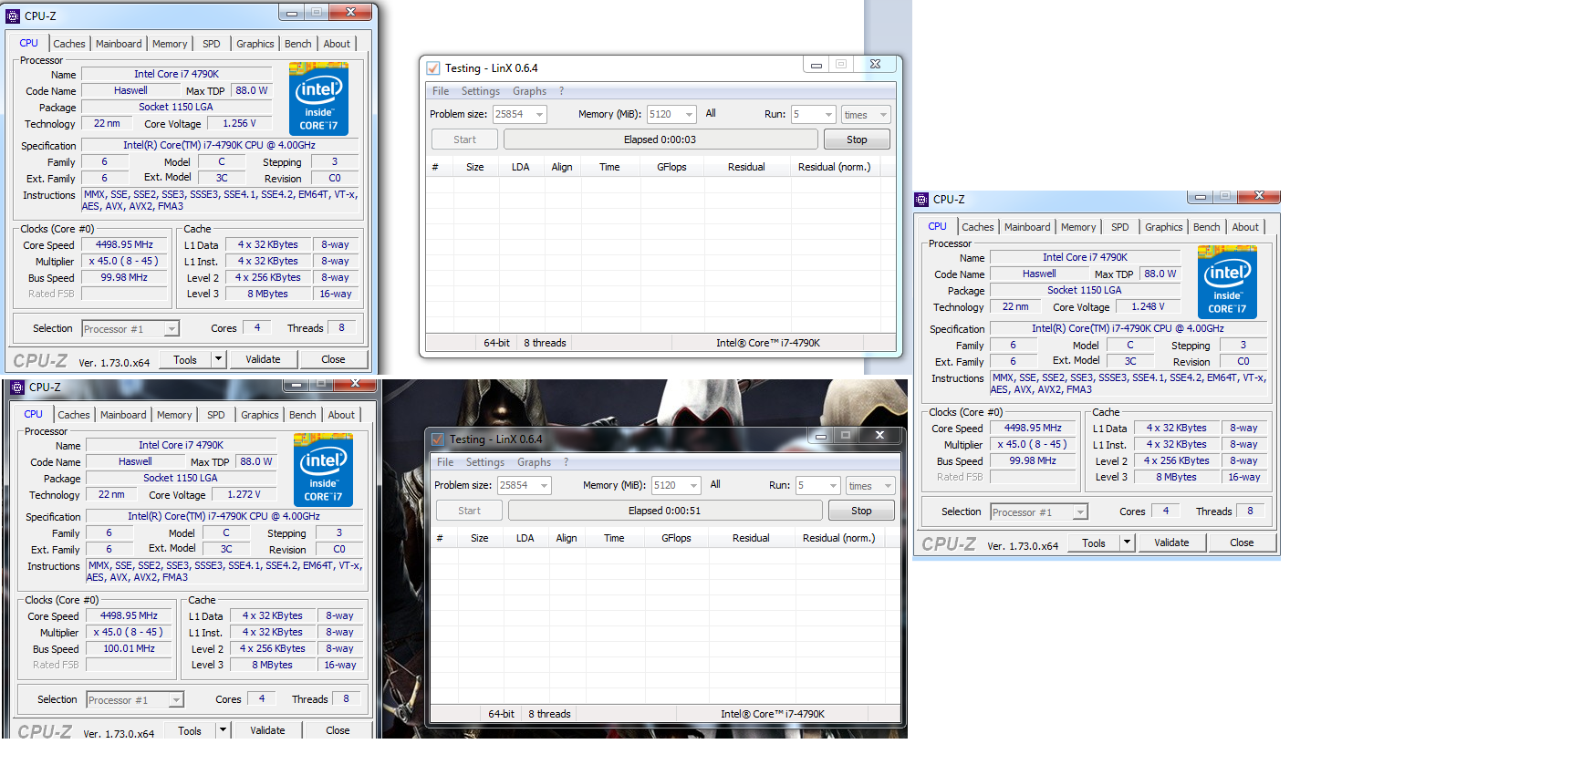Click the Core Voltage value '1.256 V'
1581x775 pixels.
click(239, 123)
